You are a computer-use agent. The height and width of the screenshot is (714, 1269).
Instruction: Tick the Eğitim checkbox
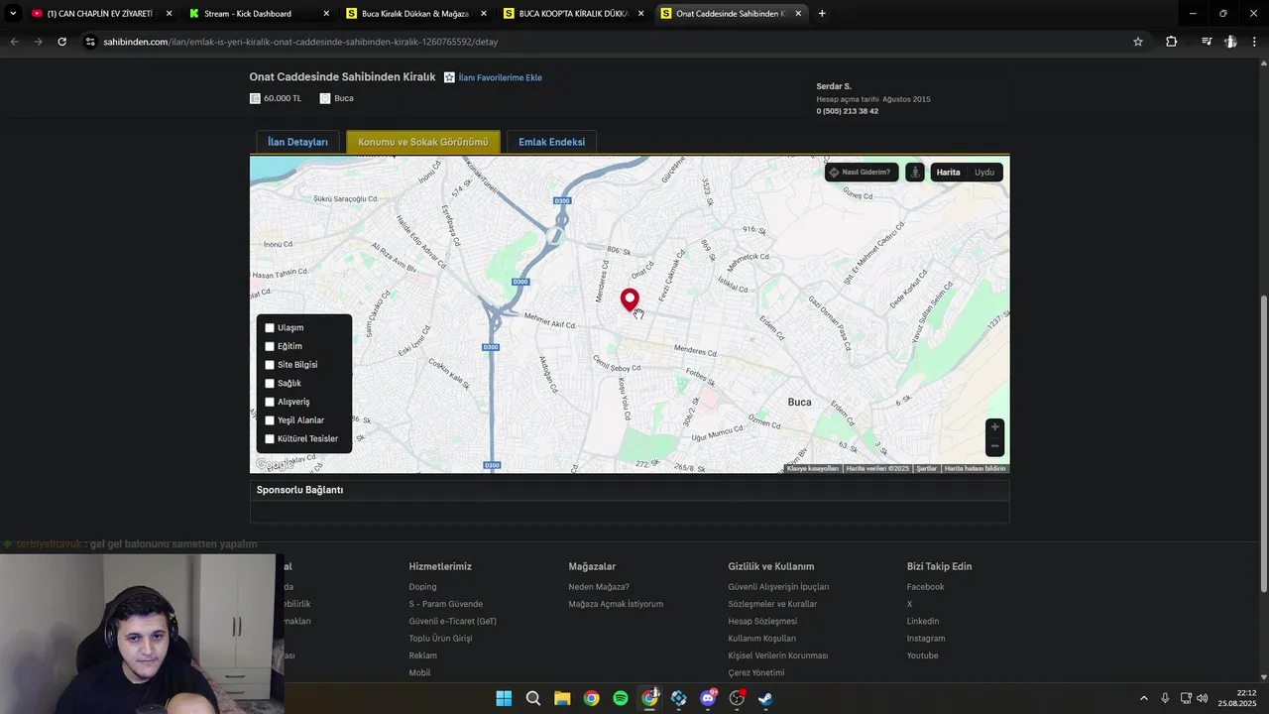coord(270,346)
